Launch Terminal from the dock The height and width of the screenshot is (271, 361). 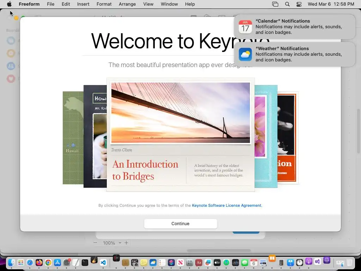(x=85, y=263)
